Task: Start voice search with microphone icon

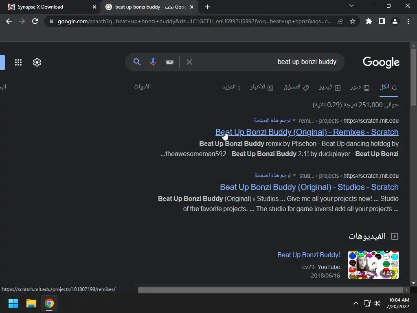Action: (153, 62)
